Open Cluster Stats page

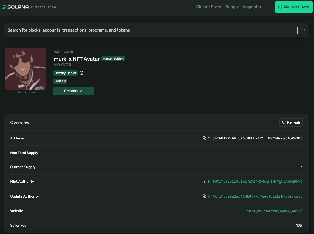tap(208, 7)
